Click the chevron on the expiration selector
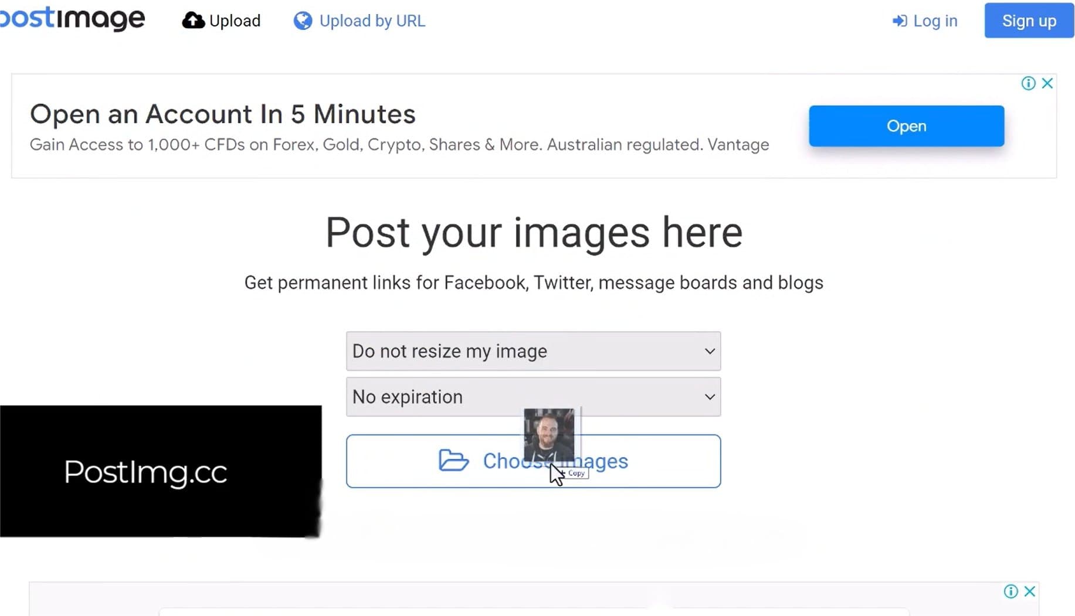This screenshot has height=616, width=1075. (710, 397)
